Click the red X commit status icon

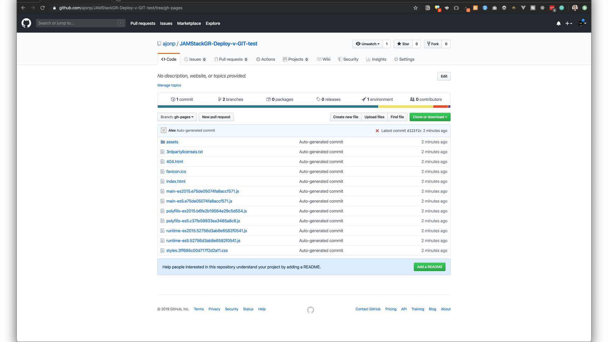(377, 131)
